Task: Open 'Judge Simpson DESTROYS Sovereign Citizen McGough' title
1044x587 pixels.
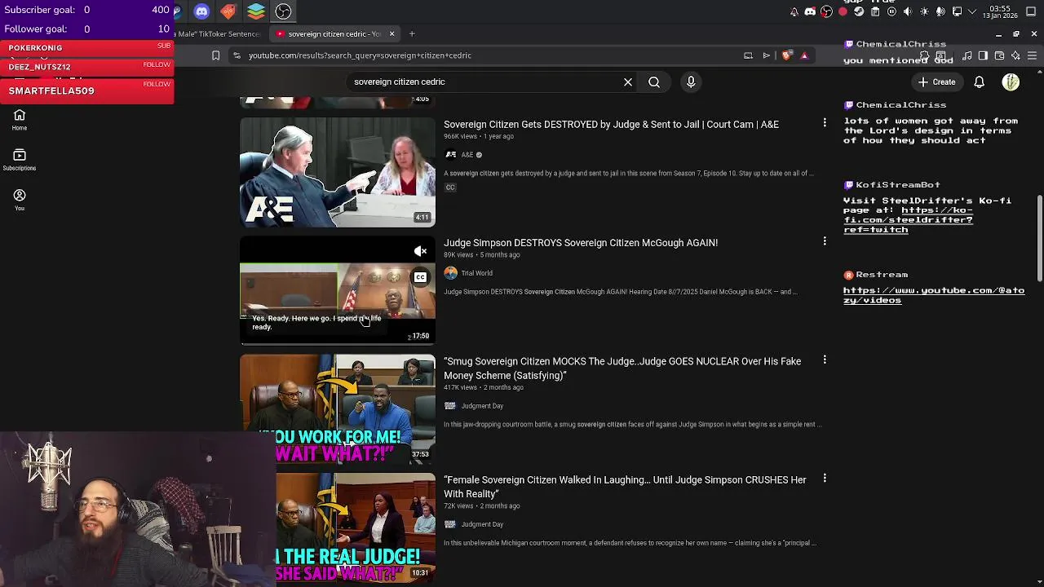Action: (x=581, y=243)
